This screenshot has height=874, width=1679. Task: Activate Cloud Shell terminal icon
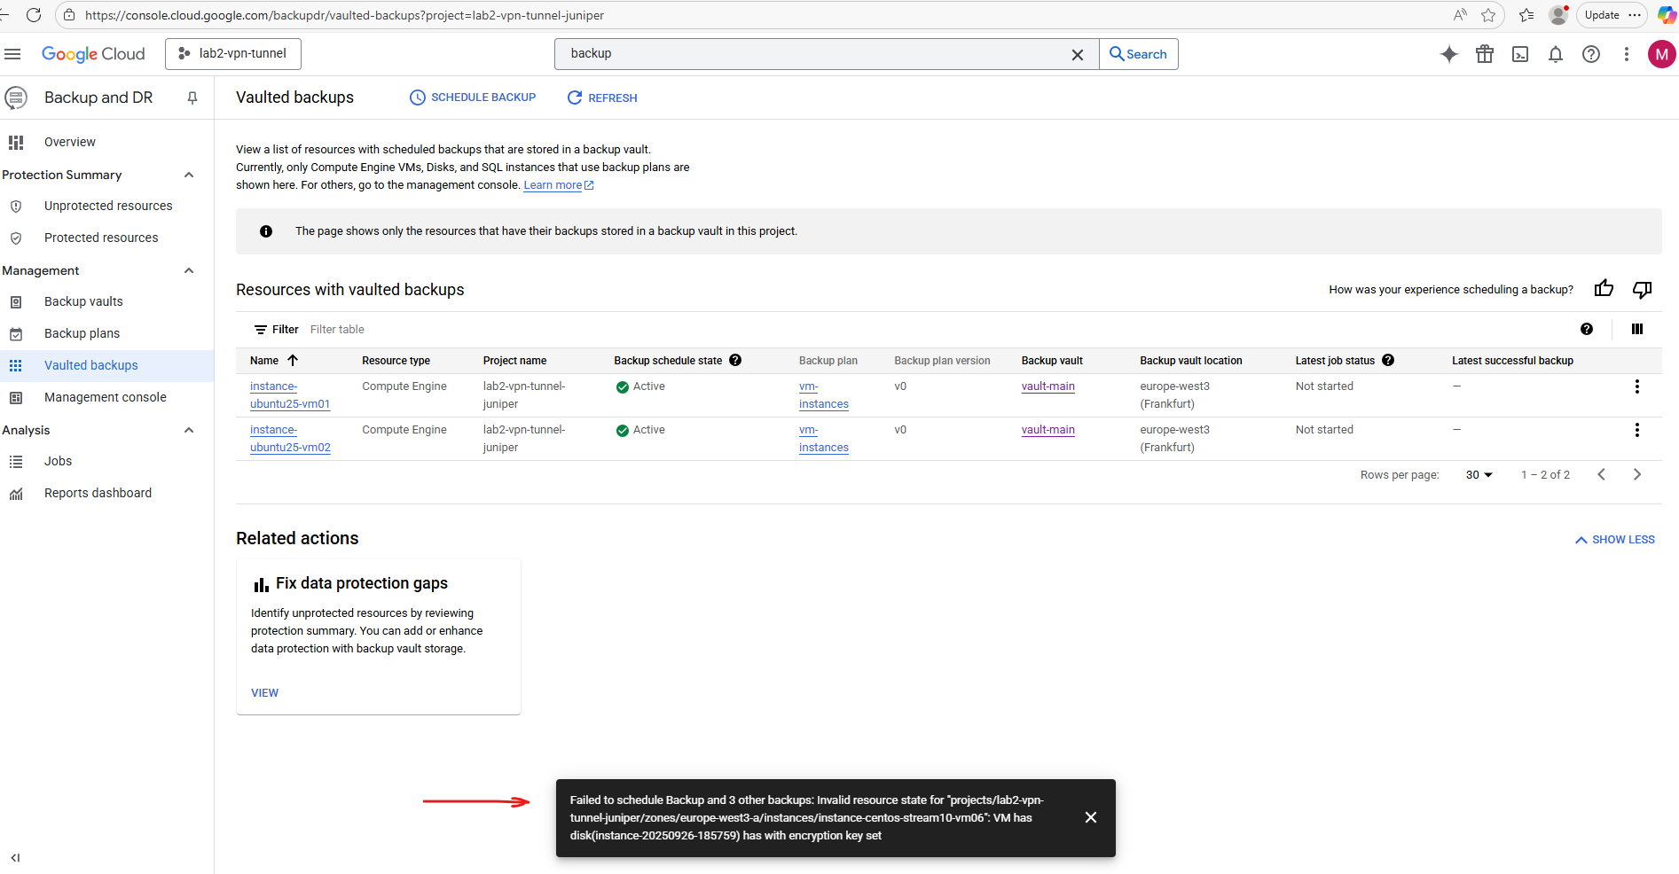click(x=1520, y=54)
